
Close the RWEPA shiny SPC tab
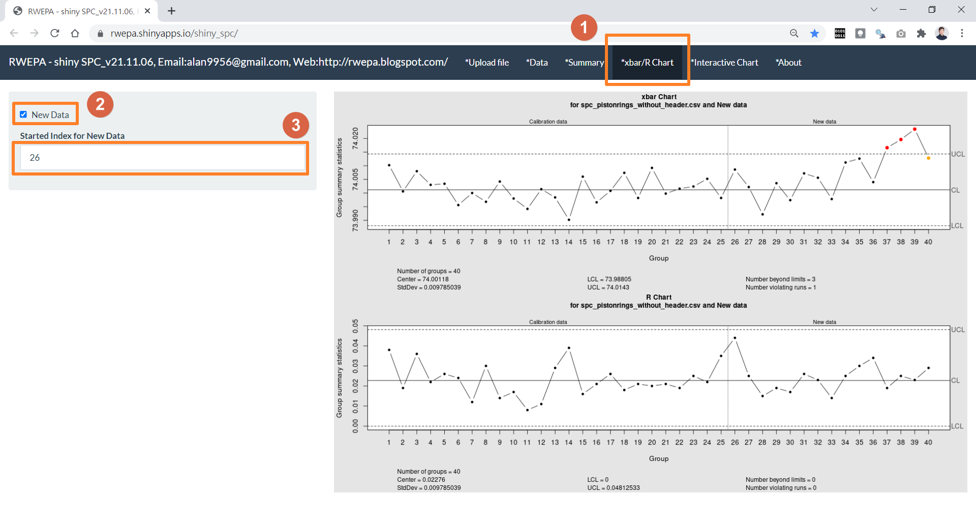click(x=147, y=11)
